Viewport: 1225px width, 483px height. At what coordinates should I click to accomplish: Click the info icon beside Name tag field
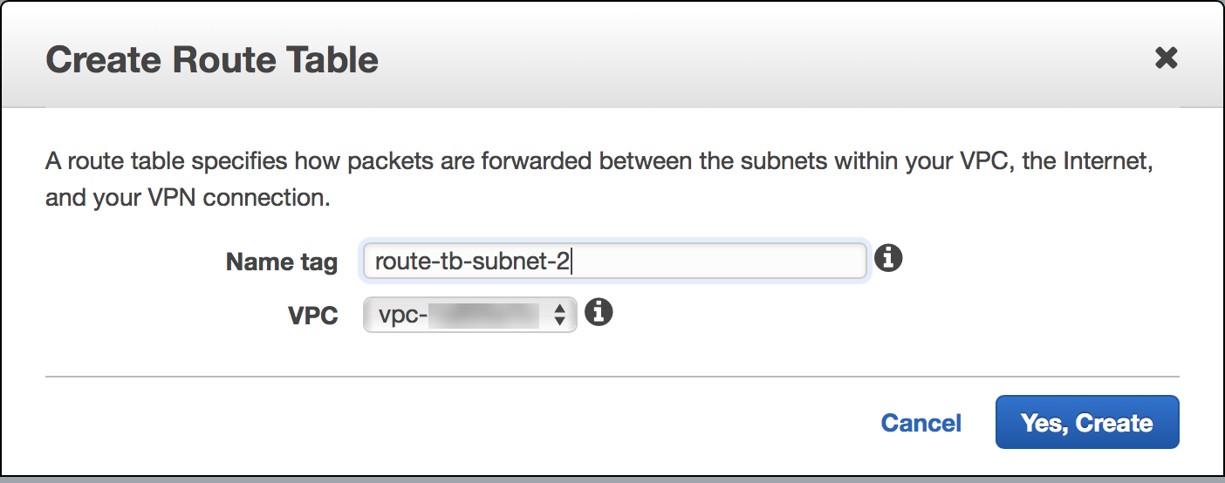tap(887, 259)
